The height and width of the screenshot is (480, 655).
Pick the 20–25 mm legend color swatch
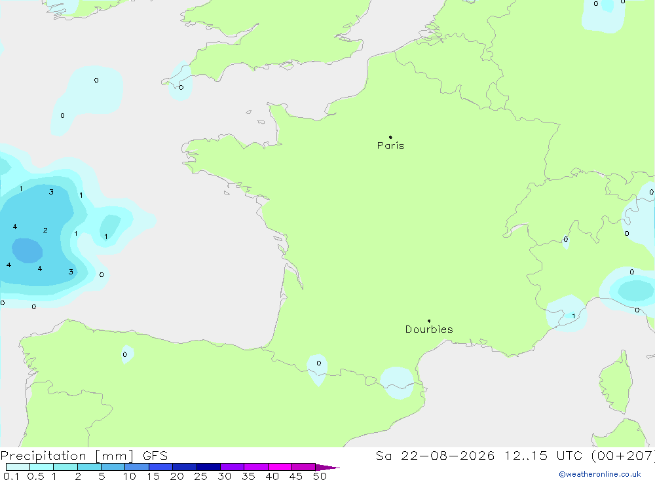(x=185, y=467)
